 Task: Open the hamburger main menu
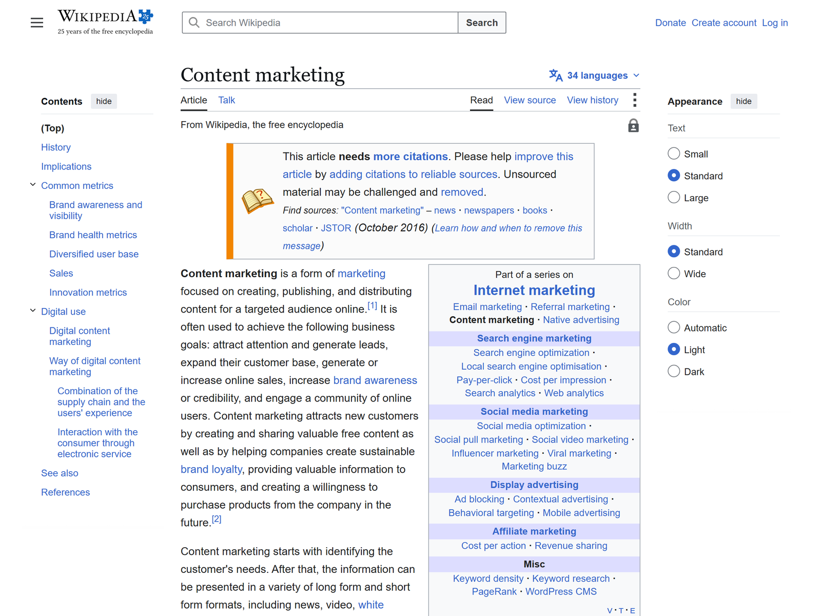(37, 23)
